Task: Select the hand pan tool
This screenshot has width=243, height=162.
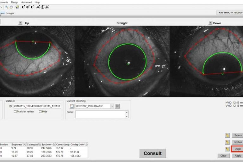Action: pyautogui.click(x=11, y=7)
